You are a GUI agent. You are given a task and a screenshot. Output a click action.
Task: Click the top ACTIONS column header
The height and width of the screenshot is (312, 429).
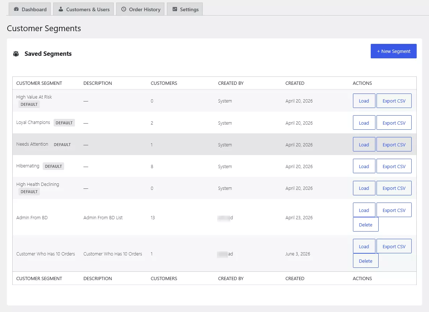pos(362,83)
